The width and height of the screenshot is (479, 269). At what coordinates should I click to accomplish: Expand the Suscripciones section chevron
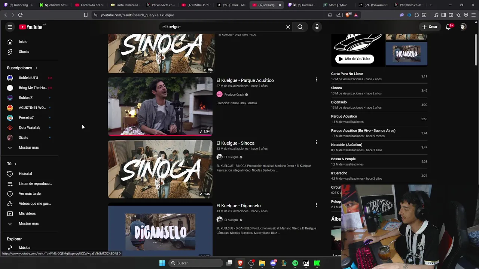[36, 68]
